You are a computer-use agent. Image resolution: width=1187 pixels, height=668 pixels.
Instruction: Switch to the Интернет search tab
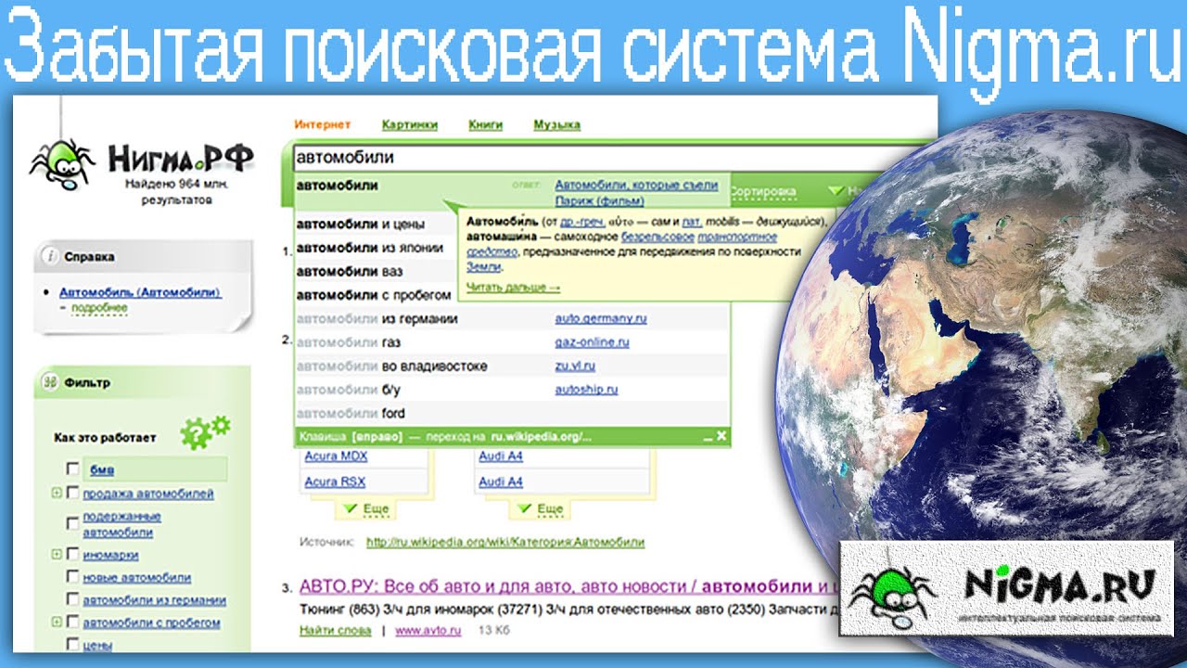pyautogui.click(x=323, y=124)
